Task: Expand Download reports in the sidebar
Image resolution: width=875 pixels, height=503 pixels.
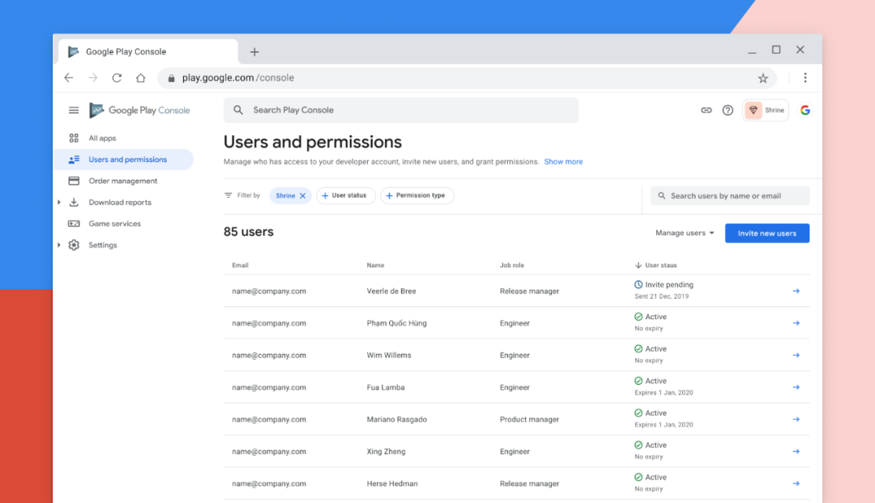Action: point(58,202)
